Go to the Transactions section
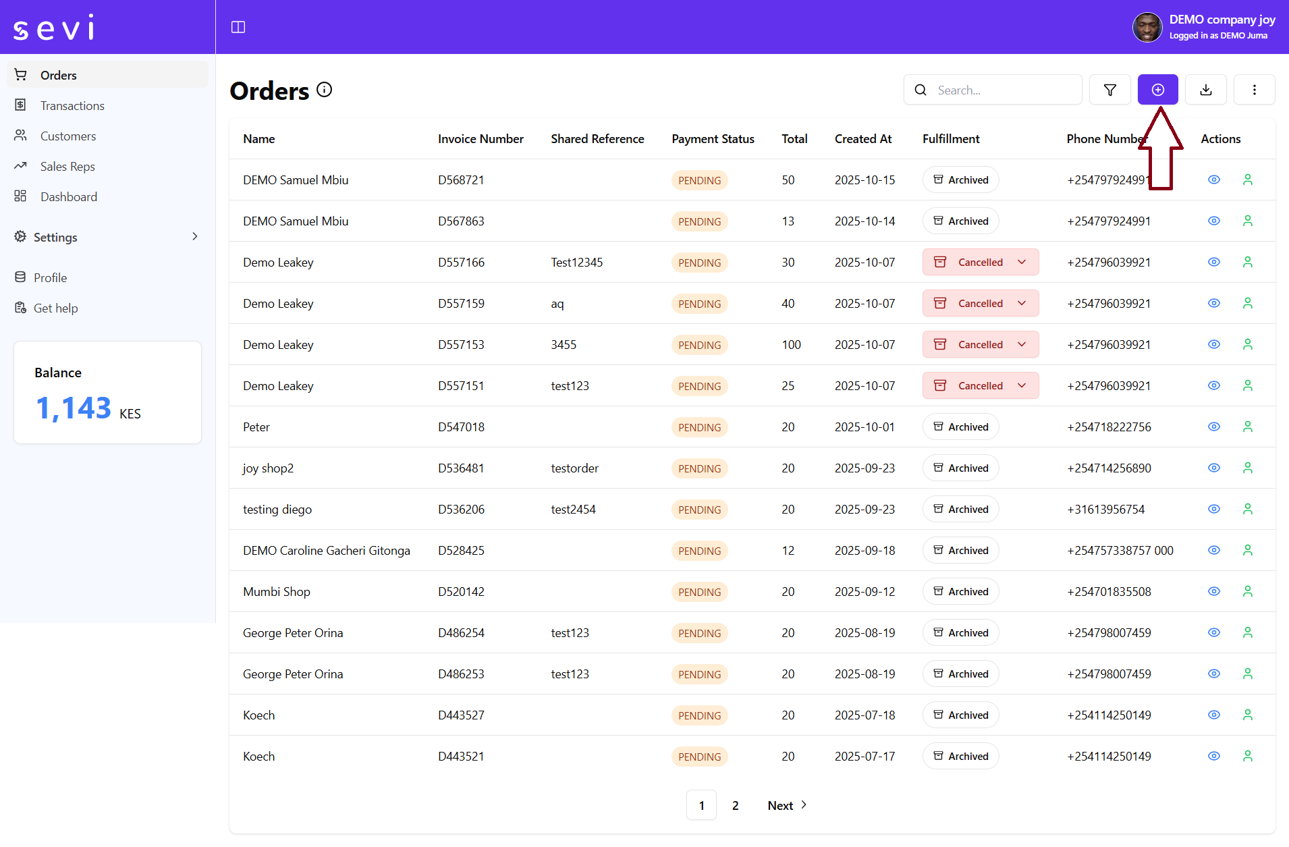This screenshot has height=847, width=1289. (x=72, y=105)
